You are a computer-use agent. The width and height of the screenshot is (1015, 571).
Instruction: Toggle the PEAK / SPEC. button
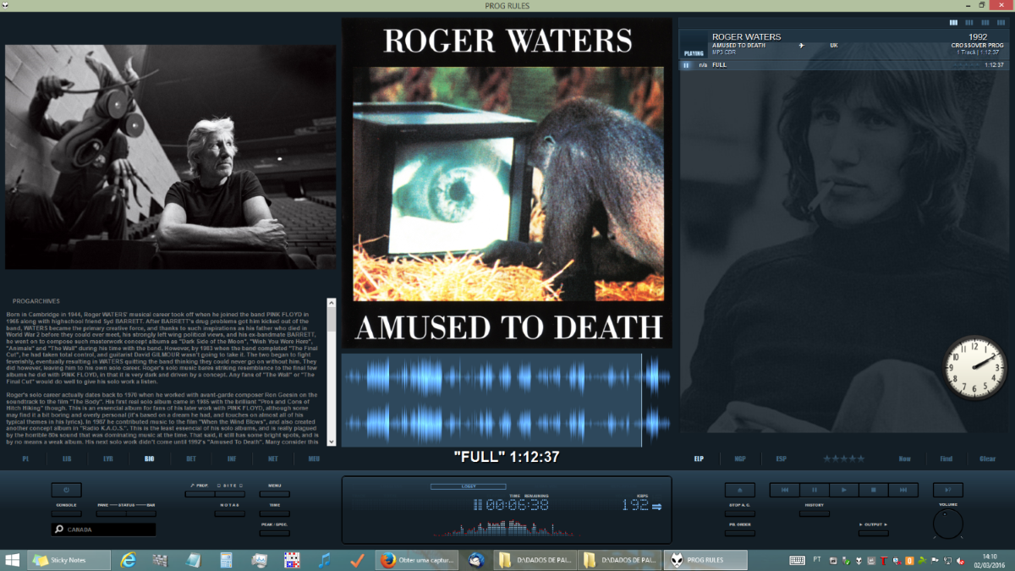pos(275,533)
